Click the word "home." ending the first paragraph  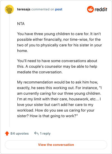point(22,51)
